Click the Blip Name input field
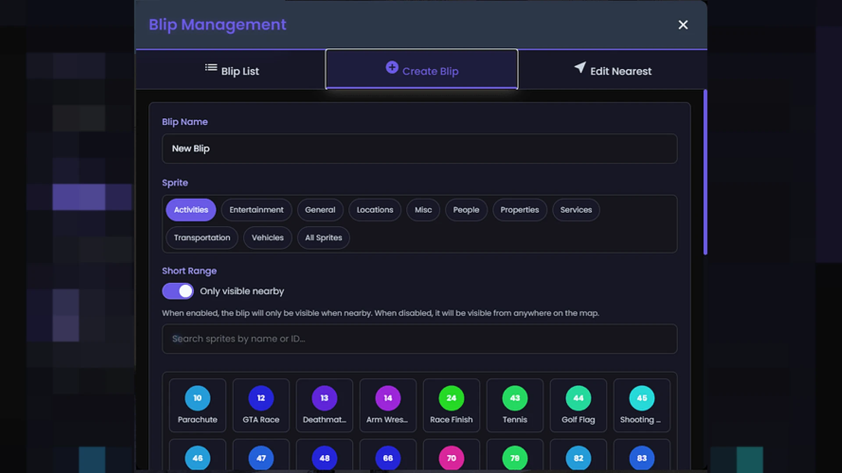This screenshot has width=842, height=473. point(420,148)
